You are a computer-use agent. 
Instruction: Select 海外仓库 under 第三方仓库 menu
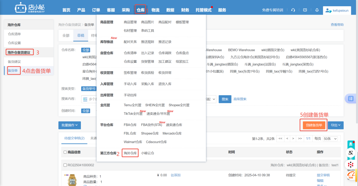click(130, 153)
